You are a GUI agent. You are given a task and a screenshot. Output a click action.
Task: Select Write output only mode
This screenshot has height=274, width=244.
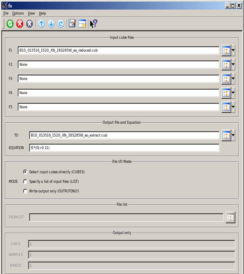pyautogui.click(x=25, y=191)
